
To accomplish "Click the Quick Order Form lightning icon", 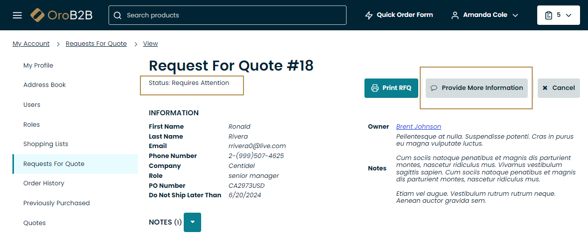I will point(369,15).
